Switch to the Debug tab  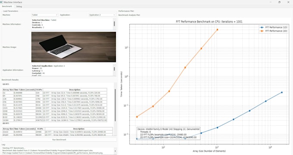pyautogui.click(x=19, y=6)
